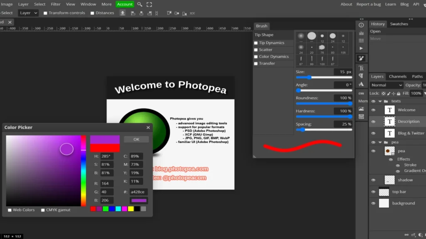The width and height of the screenshot is (426, 239).
Task: Pick the green preset color swatch
Action: [x=105, y=209]
